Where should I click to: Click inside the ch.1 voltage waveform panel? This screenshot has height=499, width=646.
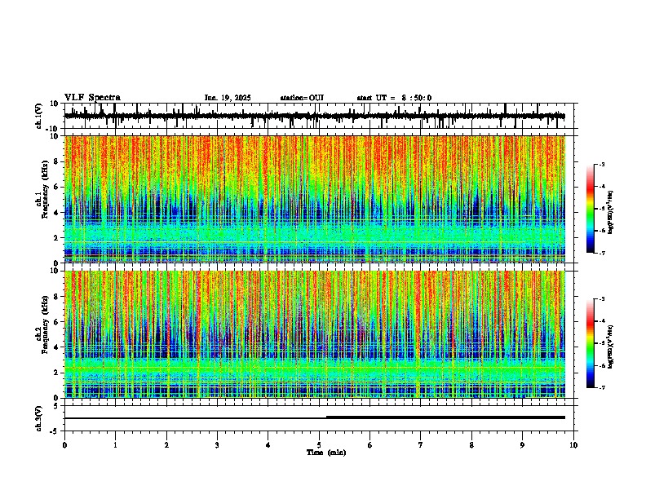321,116
